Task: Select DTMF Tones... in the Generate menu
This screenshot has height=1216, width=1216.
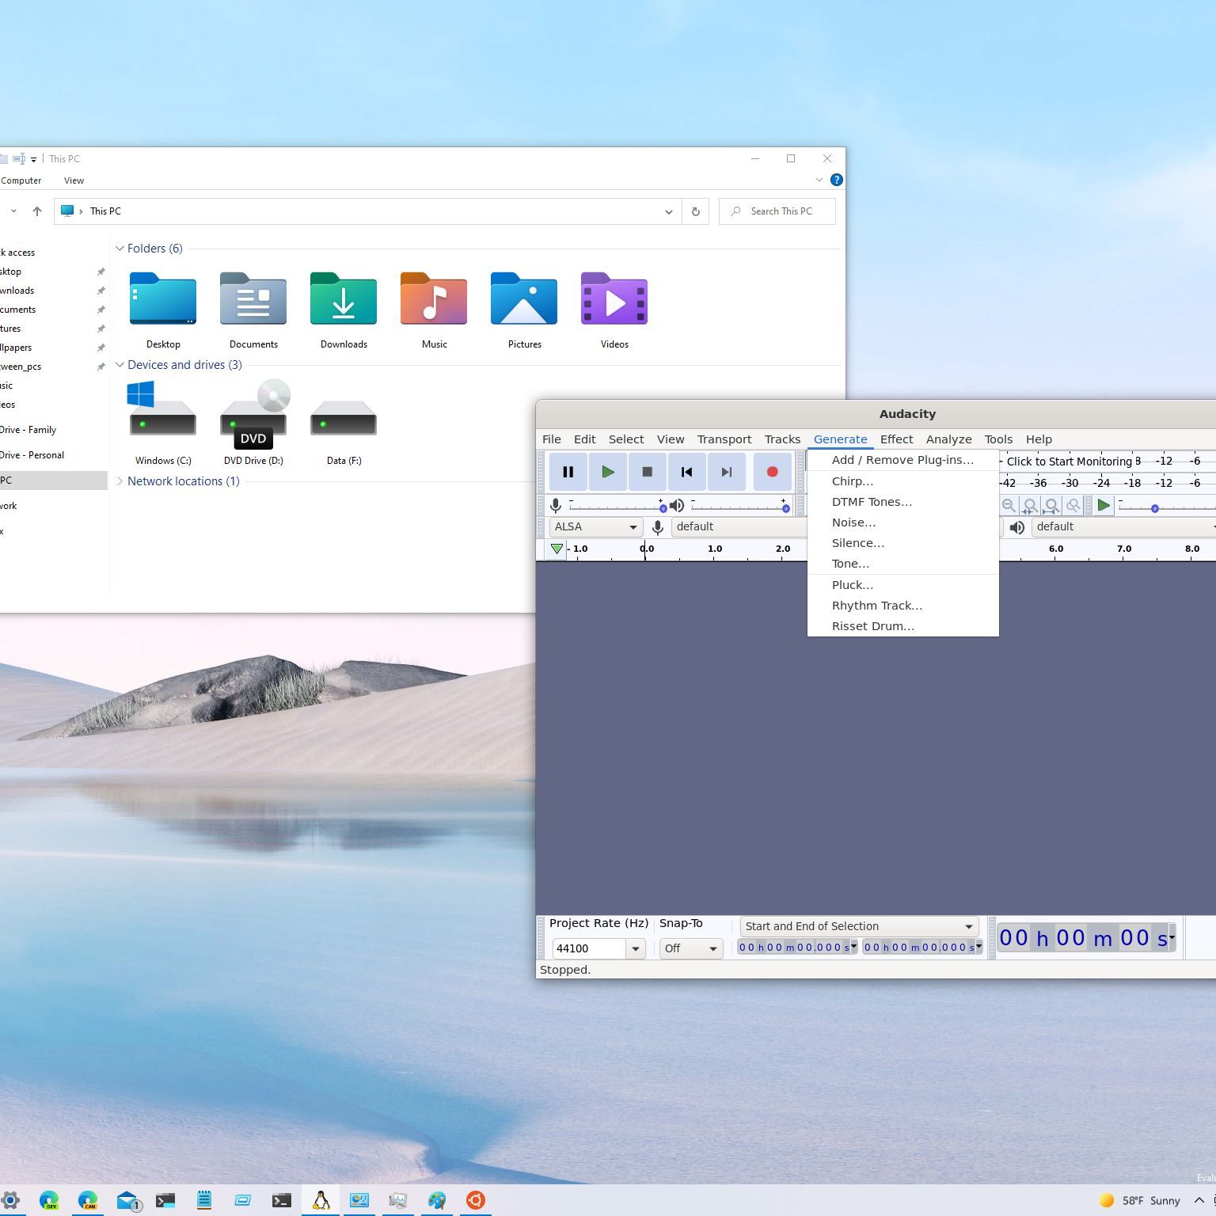Action: (902, 502)
